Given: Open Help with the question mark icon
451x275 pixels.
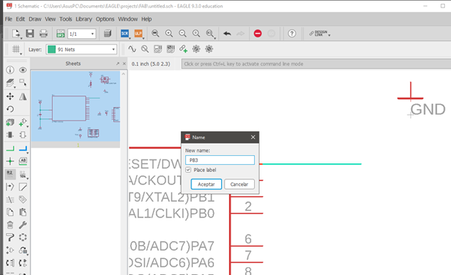Looking at the screenshot, I should coord(292,34).
